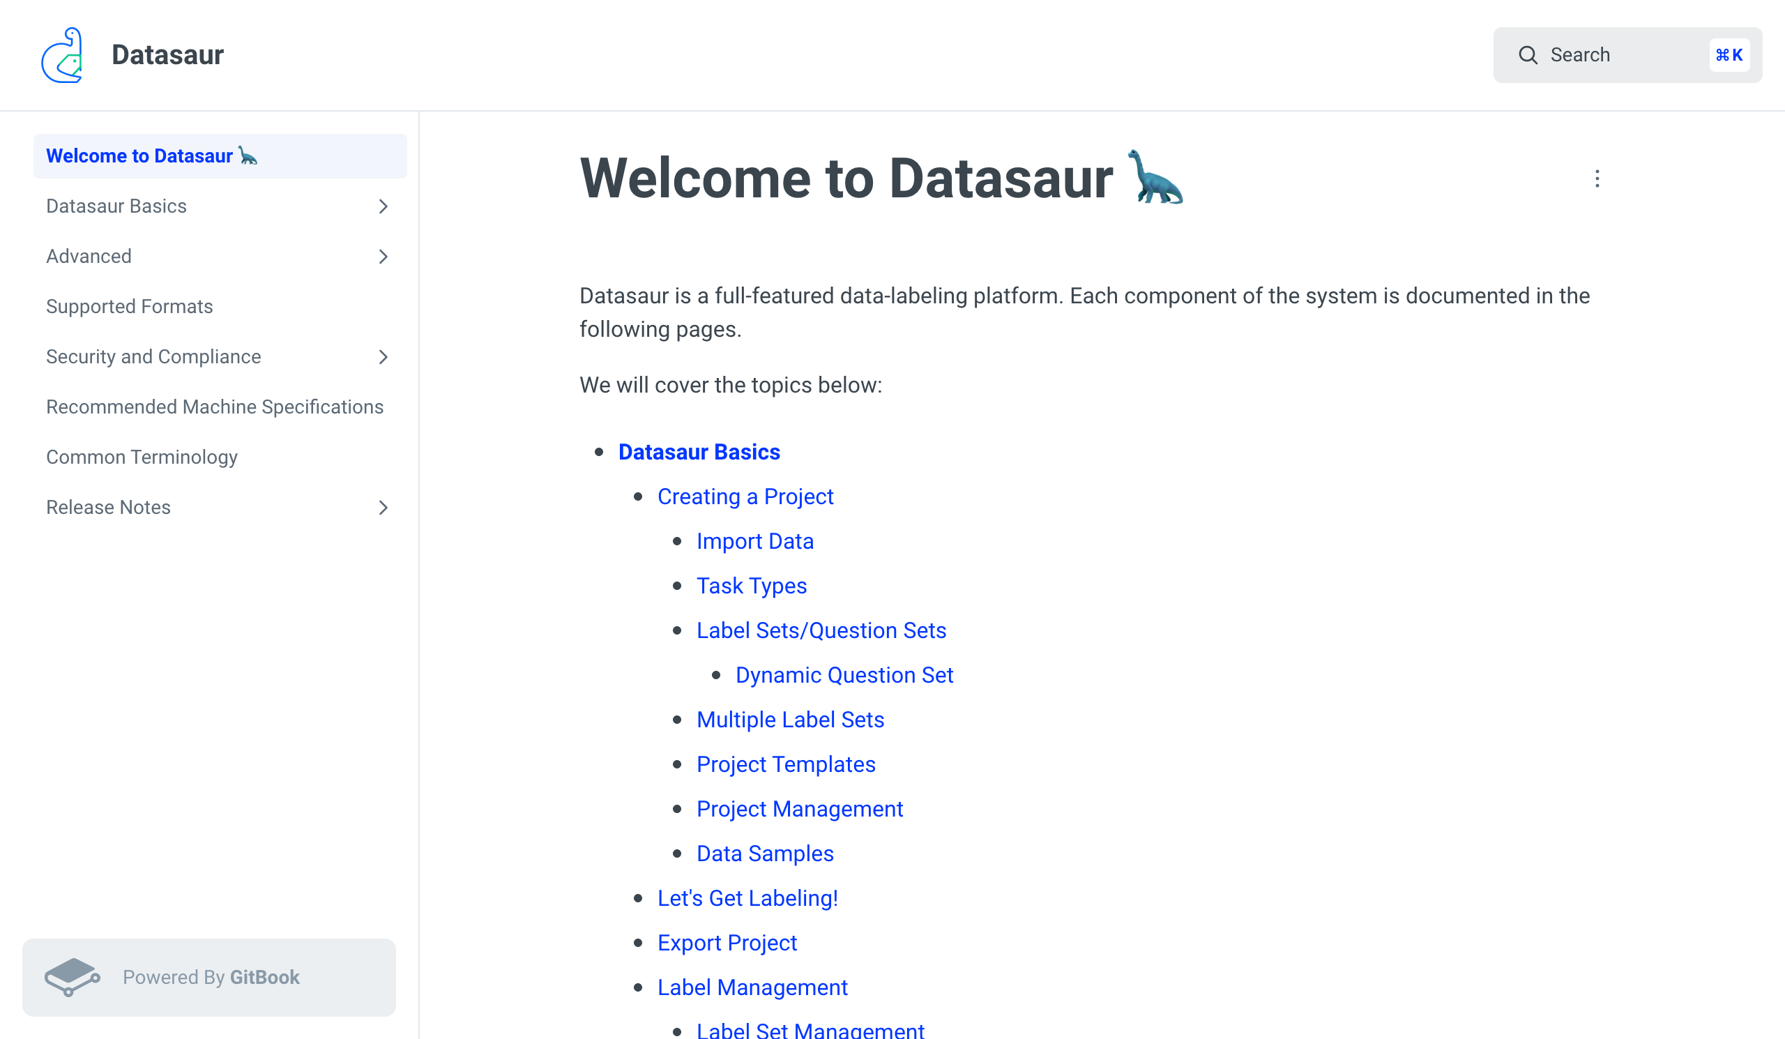Click the Welcome to Datasaur page heading
Image resolution: width=1785 pixels, height=1039 pixels.
click(x=881, y=178)
